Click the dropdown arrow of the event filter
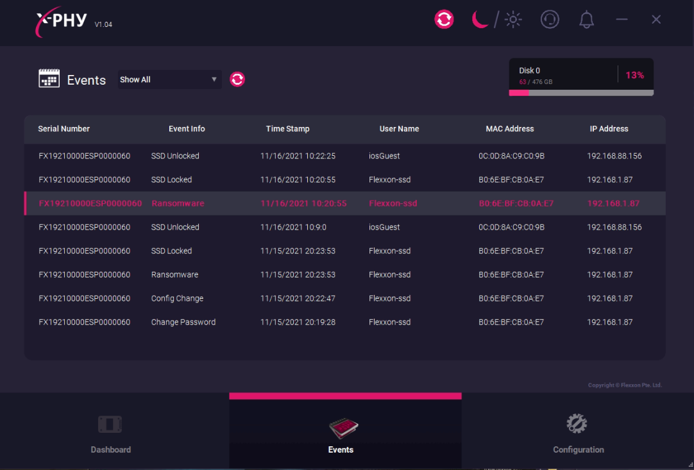Image resolution: width=694 pixels, height=470 pixels. [214, 80]
